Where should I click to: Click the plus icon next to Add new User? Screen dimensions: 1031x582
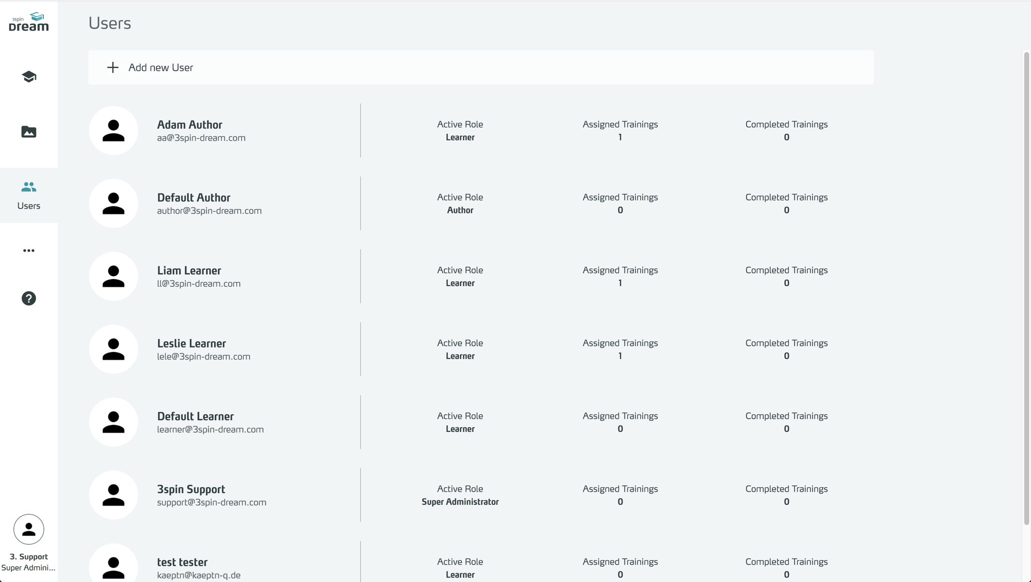click(x=113, y=67)
